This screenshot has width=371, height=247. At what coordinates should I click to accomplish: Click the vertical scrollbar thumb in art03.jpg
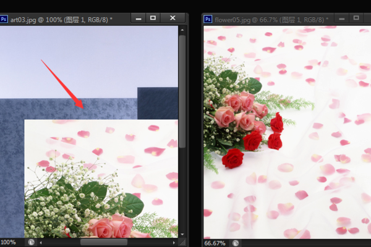[x=182, y=92]
